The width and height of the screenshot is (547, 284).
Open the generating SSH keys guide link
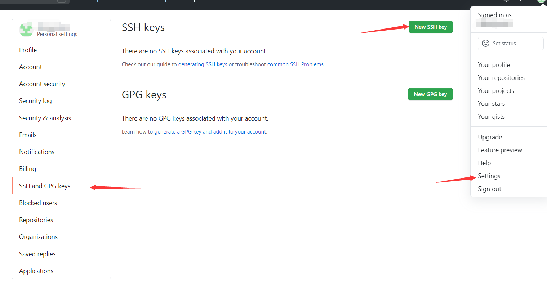pos(203,64)
